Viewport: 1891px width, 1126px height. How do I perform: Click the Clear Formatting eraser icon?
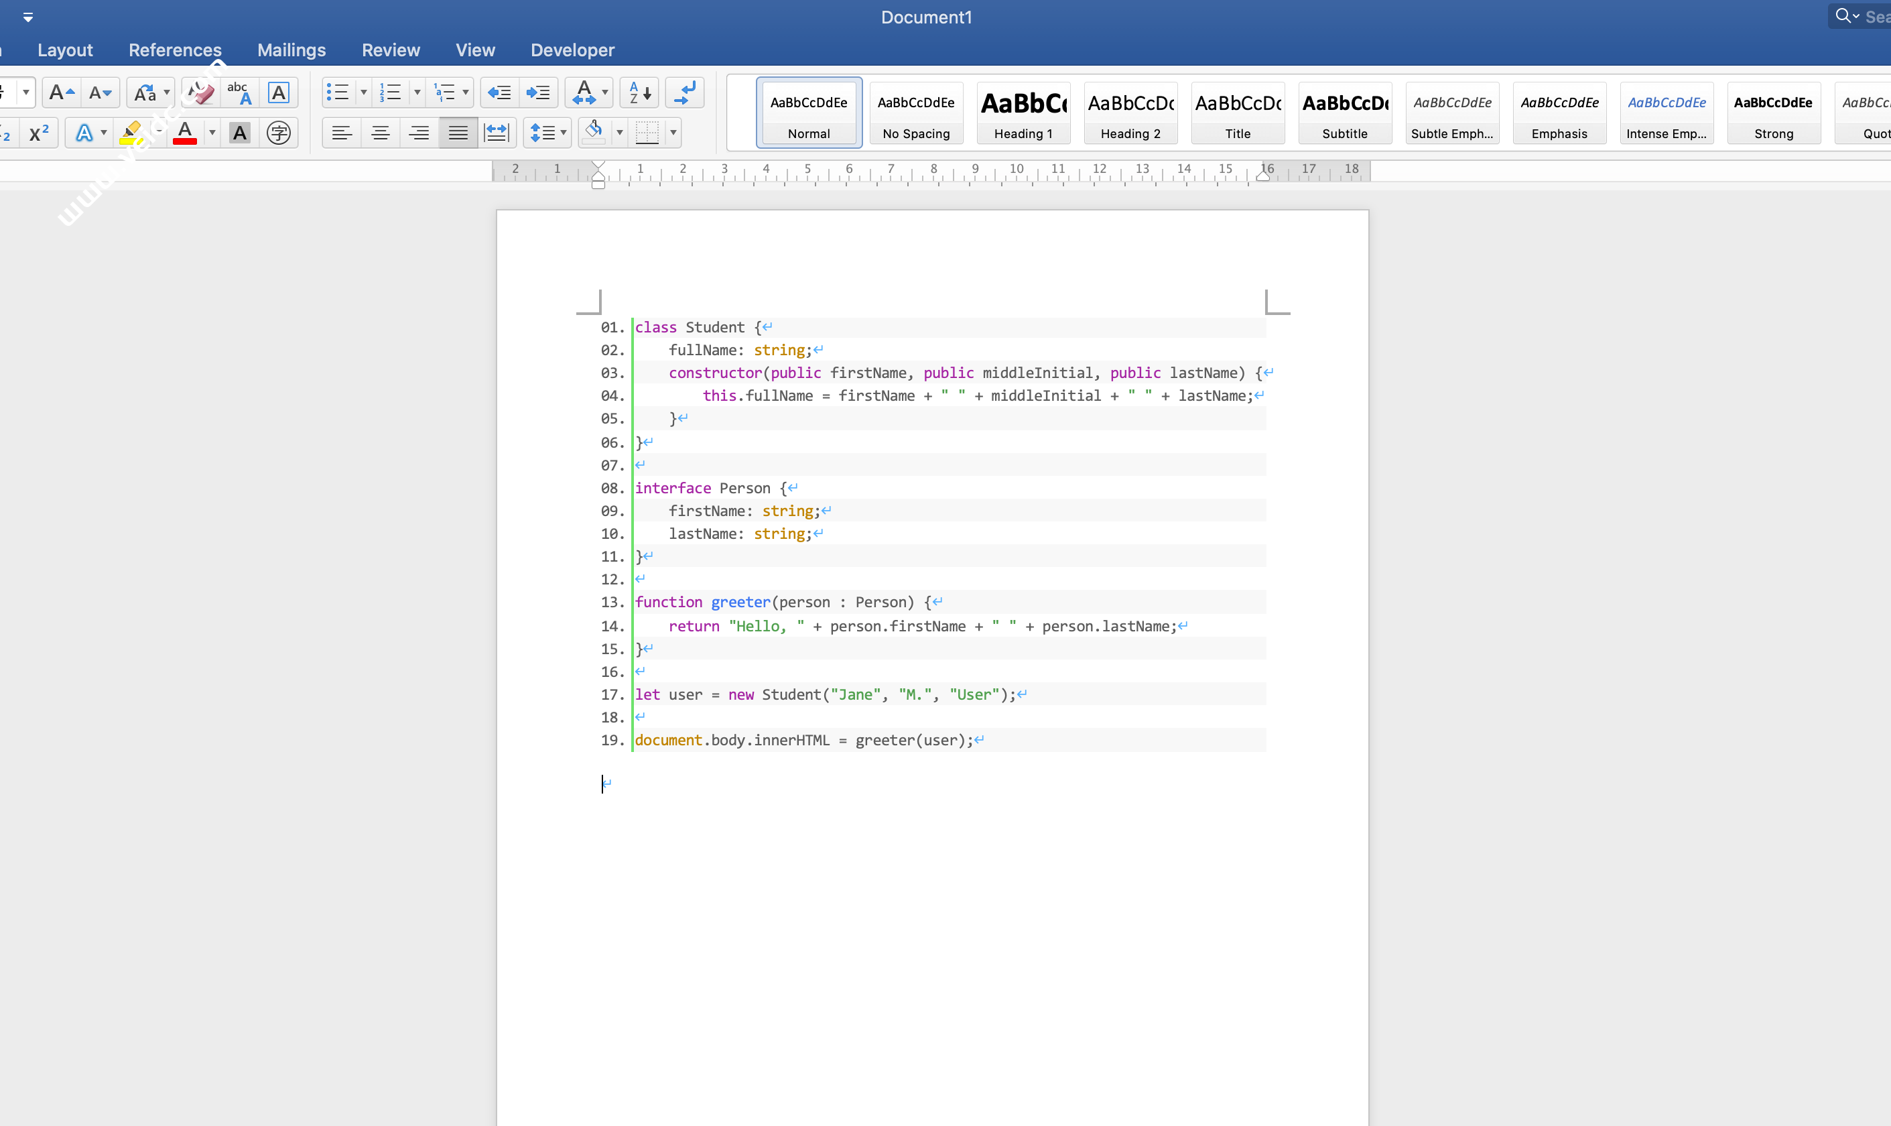pos(200,92)
